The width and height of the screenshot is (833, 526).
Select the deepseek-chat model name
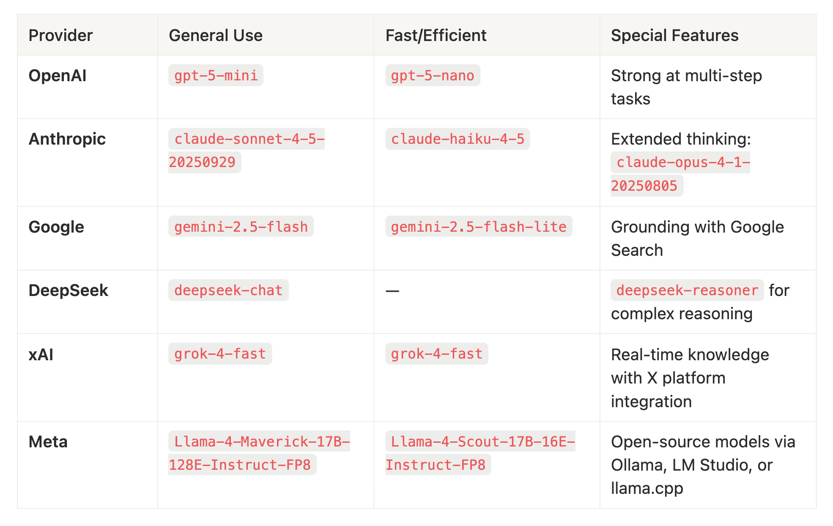click(x=228, y=290)
